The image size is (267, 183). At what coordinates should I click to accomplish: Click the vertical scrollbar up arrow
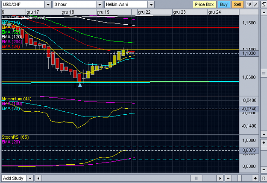coord(264,12)
